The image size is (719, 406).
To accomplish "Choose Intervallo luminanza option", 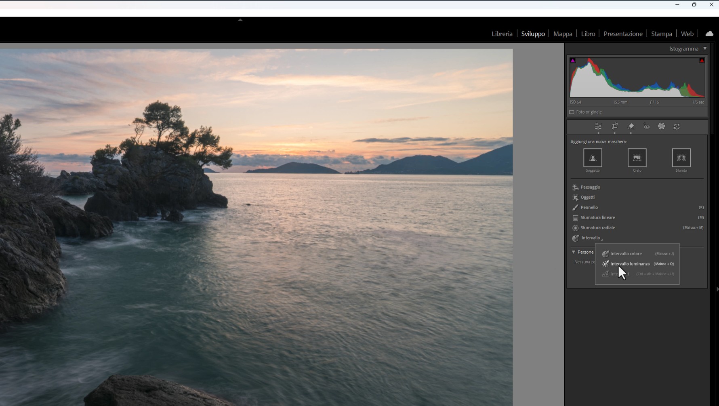I will [629, 264].
